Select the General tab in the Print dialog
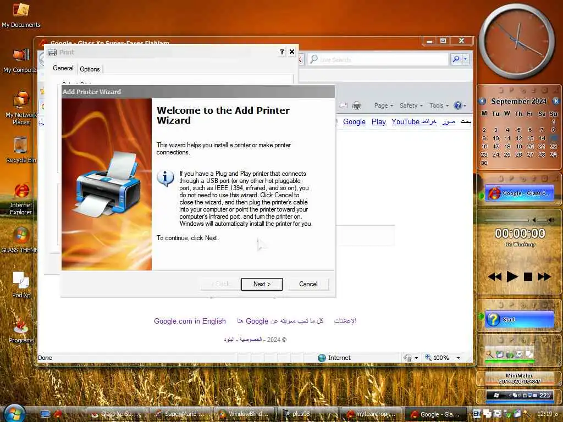The image size is (563, 422). 63,68
